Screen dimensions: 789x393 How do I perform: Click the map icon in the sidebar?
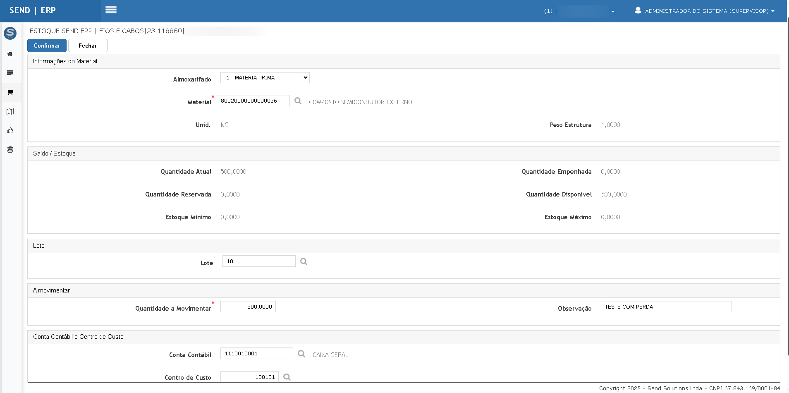point(10,112)
